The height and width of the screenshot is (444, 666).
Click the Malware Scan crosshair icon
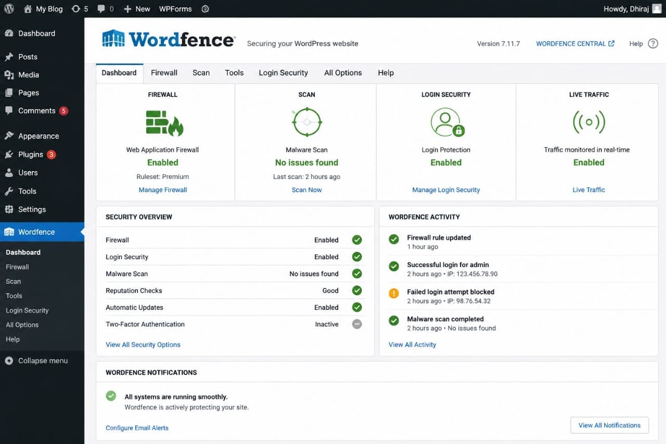point(307,122)
